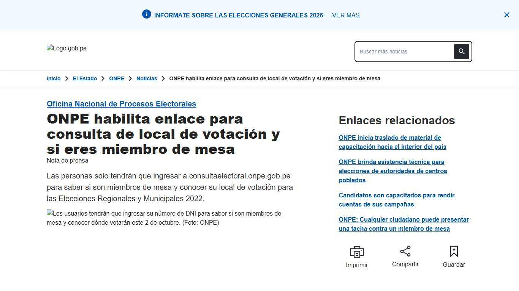Image resolution: width=519 pixels, height=291 pixels.
Task: Open the El Estado breadcrumb
Action: (85, 78)
